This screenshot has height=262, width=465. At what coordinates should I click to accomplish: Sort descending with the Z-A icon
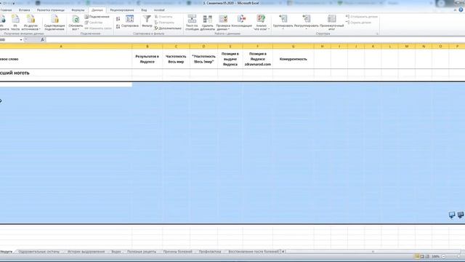(x=118, y=26)
